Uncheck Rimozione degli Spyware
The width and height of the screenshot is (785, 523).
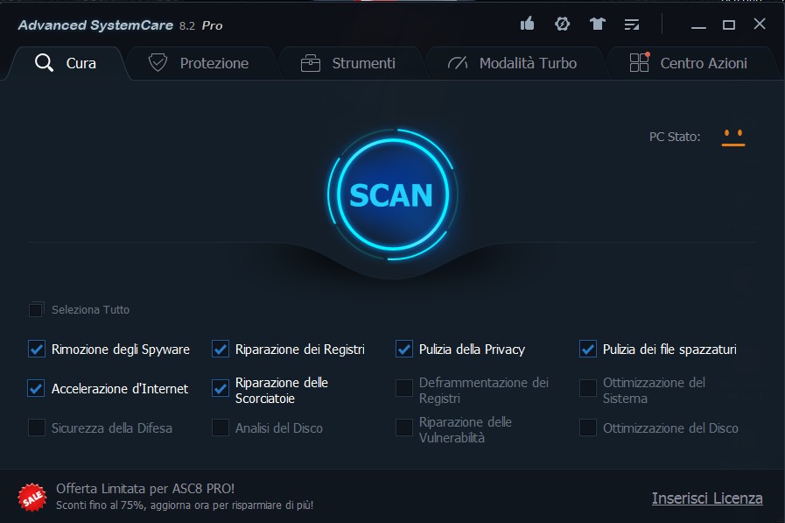point(37,350)
